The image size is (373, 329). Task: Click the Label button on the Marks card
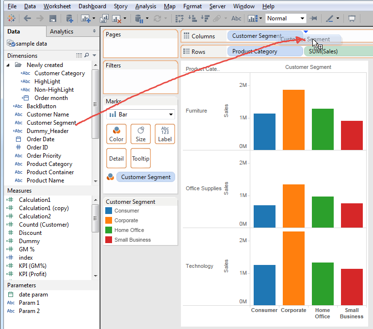click(165, 134)
